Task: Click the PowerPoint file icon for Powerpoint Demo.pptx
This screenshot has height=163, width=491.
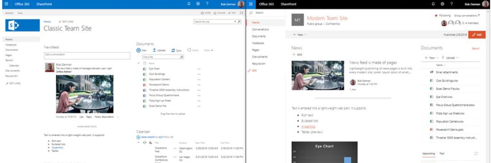Action: (x=432, y=130)
